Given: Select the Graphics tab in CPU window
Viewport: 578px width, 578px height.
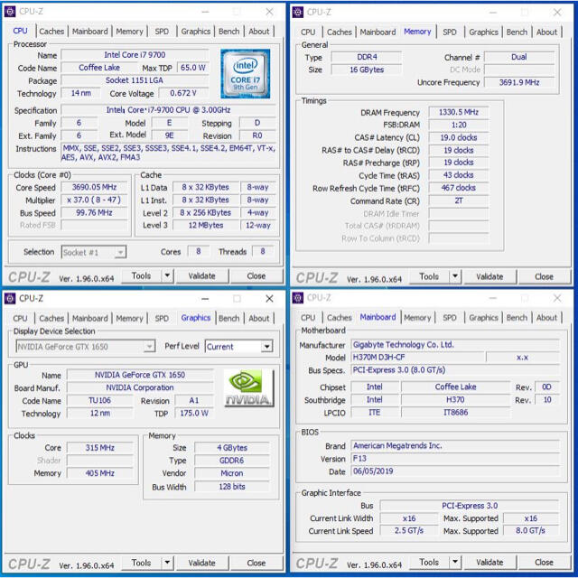Looking at the screenshot, I should [195, 32].
